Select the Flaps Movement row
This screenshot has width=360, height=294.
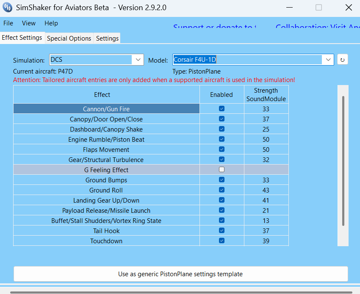click(106, 149)
